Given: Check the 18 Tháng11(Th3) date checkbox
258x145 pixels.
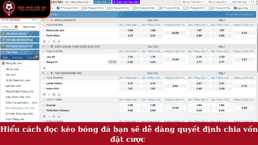Looking at the screenshot, I should (83, 8).
